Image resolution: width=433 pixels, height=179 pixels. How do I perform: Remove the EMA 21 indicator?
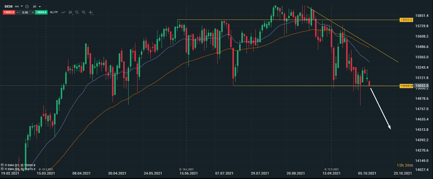pos(6,165)
